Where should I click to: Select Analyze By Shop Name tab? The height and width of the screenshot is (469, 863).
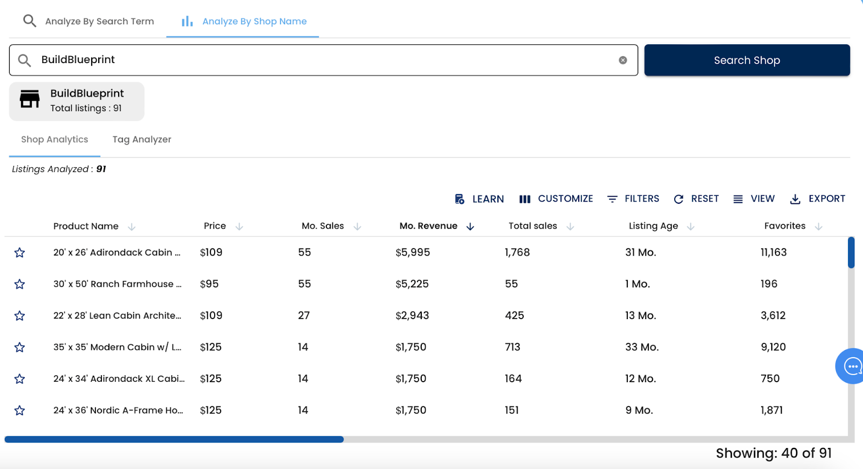[243, 21]
